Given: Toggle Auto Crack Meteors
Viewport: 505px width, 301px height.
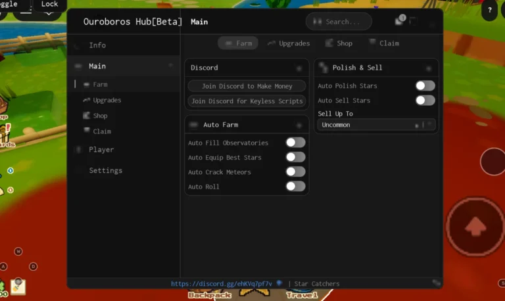Looking at the screenshot, I should [x=295, y=172].
